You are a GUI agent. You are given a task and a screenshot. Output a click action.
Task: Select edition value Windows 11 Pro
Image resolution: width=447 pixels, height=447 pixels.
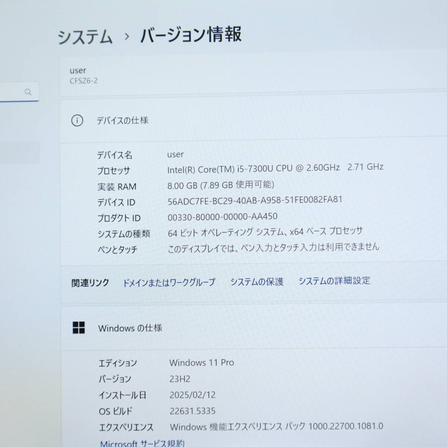(x=202, y=362)
